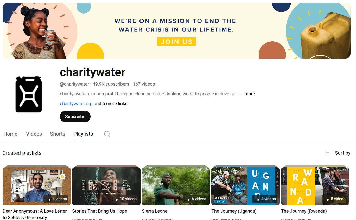Switch to the Home tab
The image size is (356, 220).
pos(10,134)
